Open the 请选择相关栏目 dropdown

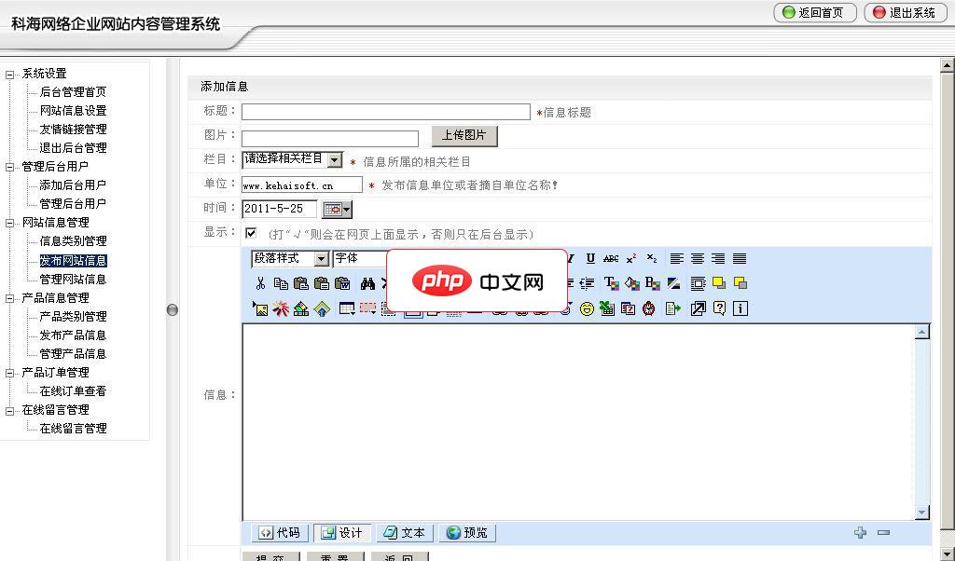(292, 159)
